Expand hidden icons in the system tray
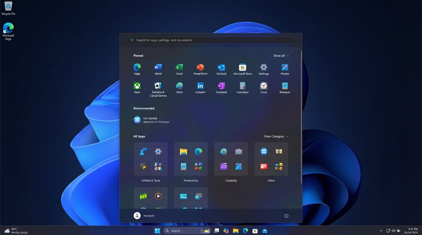Screen dimensions: 422x235 tap(381, 230)
